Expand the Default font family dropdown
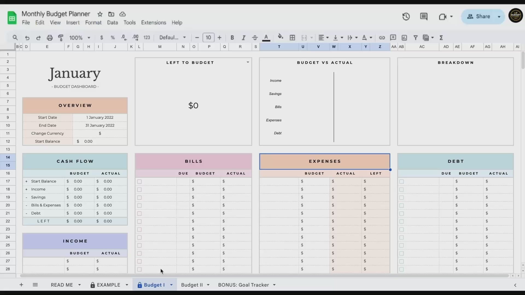Viewport: 525px width, 295px height. (173, 37)
